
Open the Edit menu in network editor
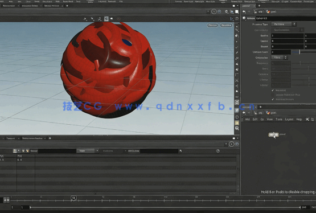point(255,119)
